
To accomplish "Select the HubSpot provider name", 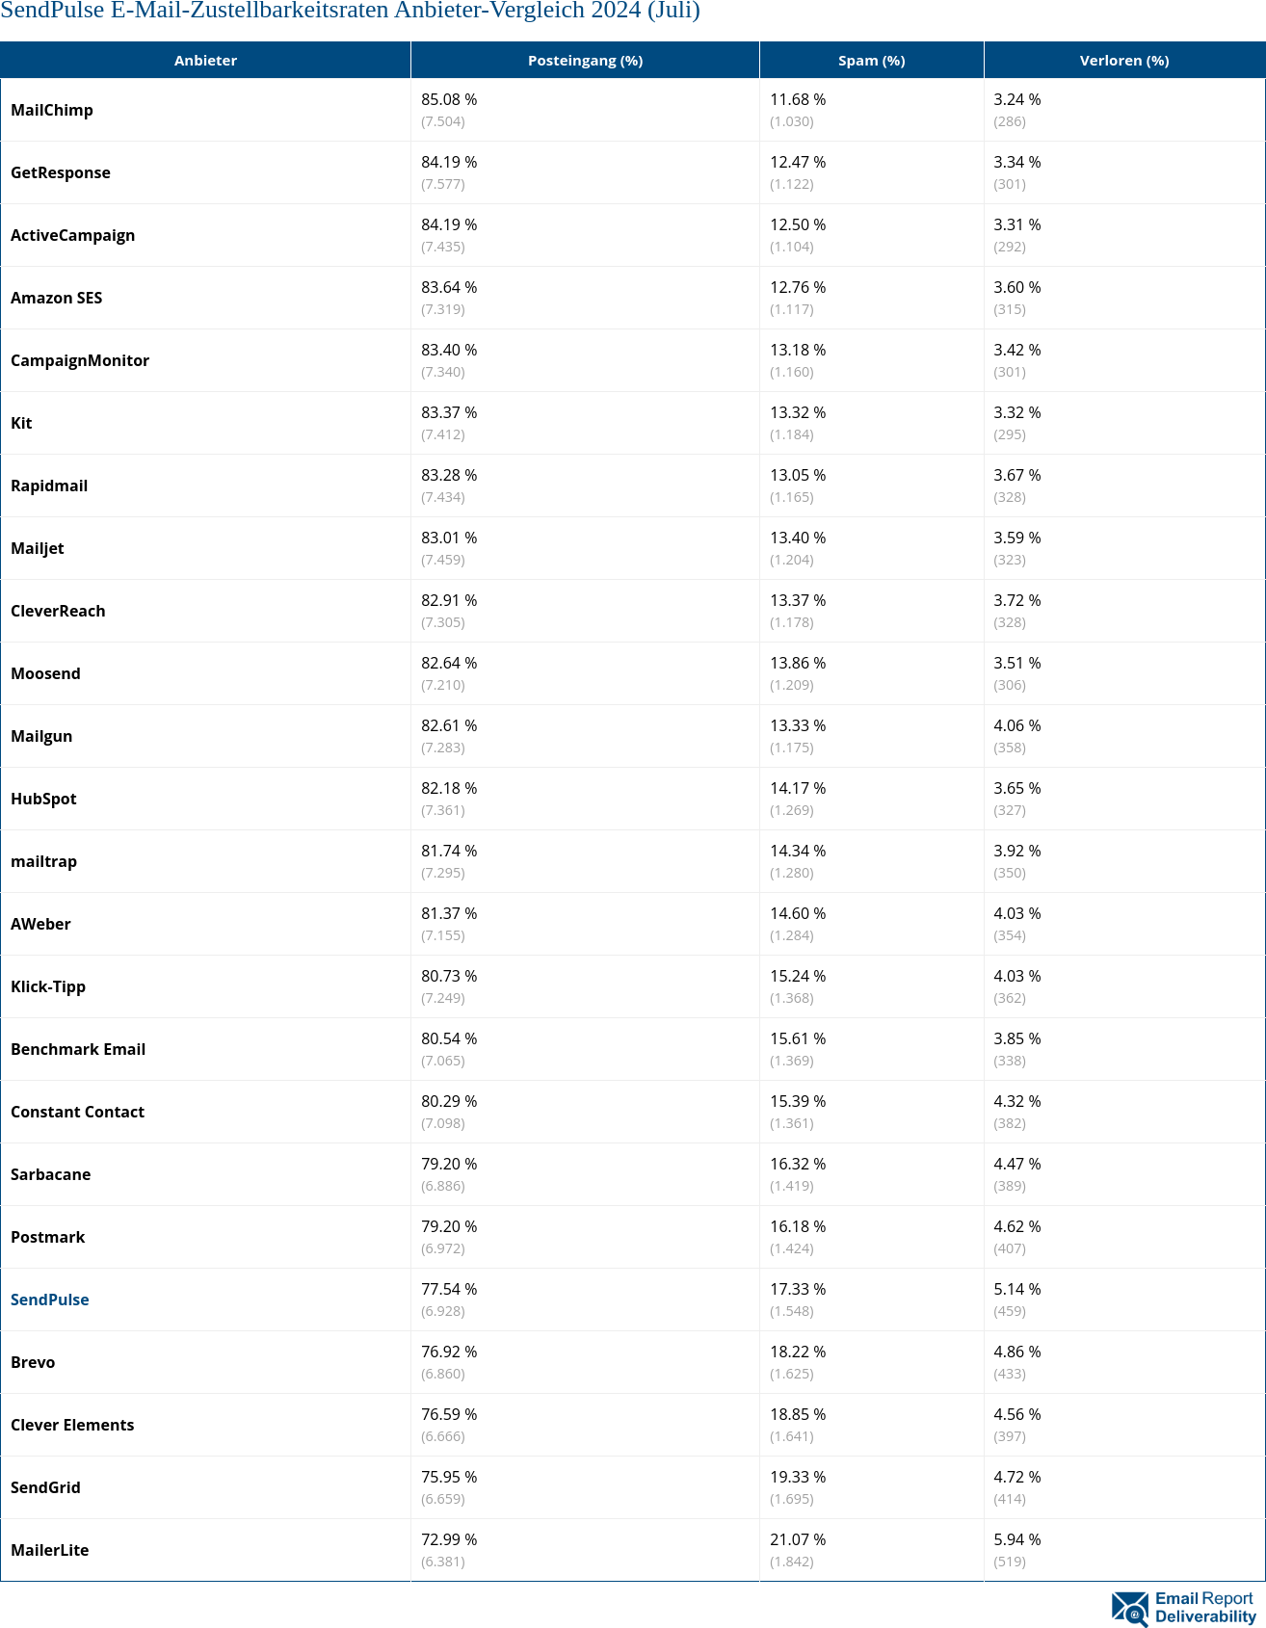I will (x=44, y=799).
